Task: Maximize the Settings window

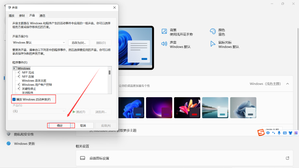Action: pos(283,4)
